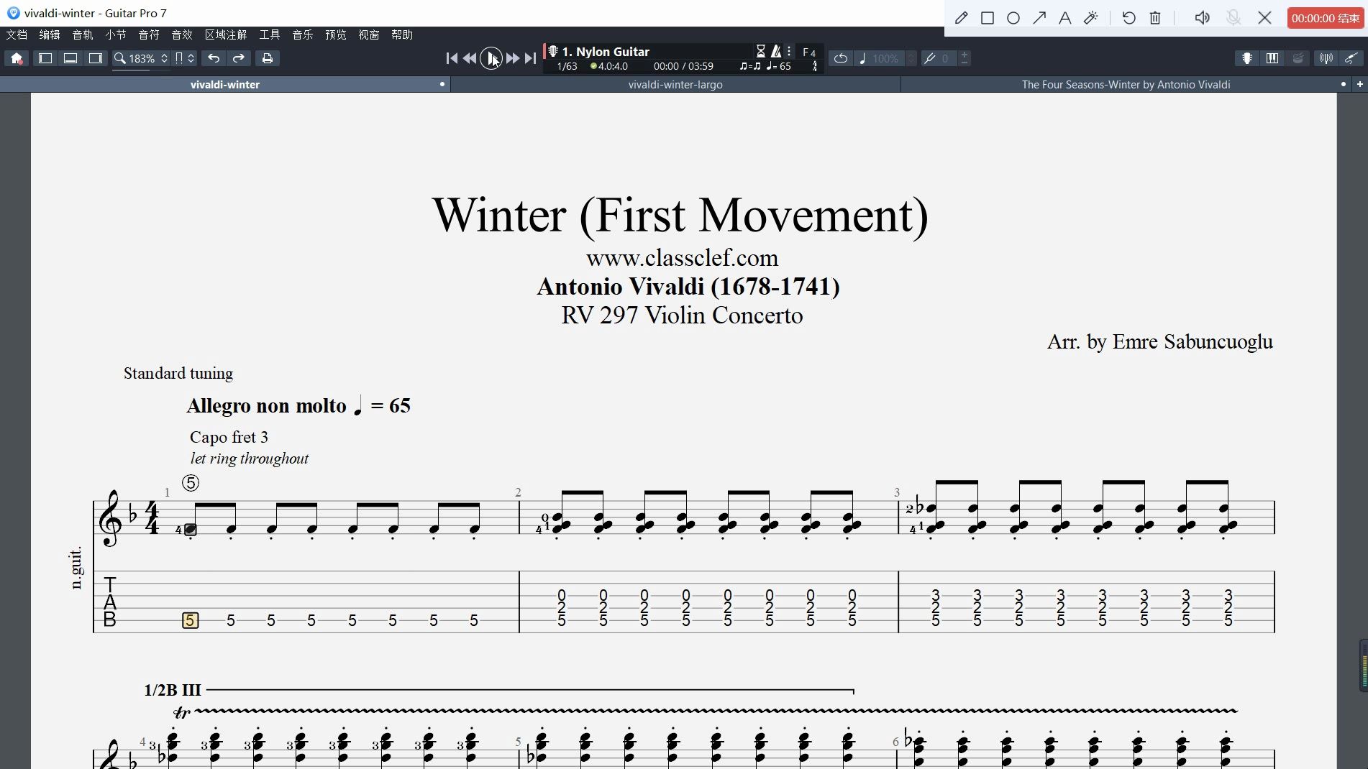
Task: Open the 视窗 menu
Action: point(369,34)
